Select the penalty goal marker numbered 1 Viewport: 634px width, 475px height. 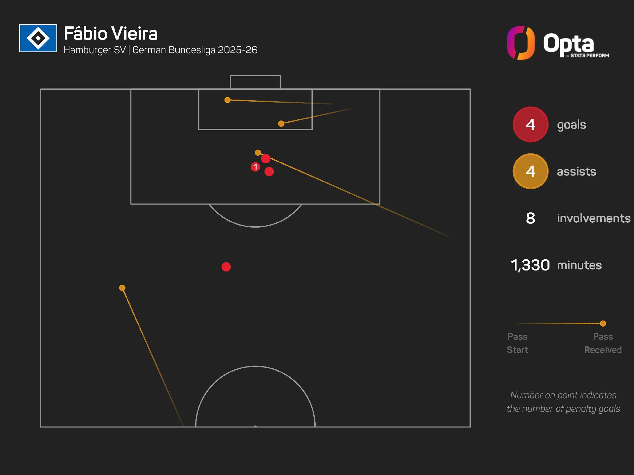(255, 167)
